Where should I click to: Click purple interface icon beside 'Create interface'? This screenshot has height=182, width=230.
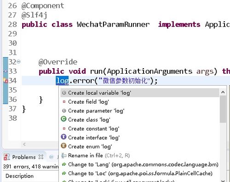(63, 137)
